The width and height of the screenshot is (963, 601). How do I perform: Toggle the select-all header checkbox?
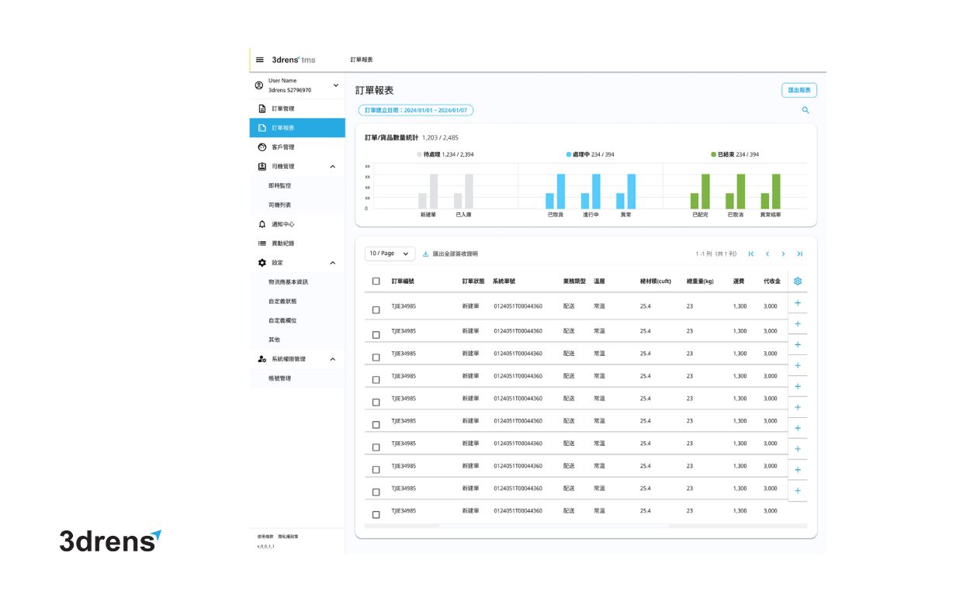click(x=376, y=282)
